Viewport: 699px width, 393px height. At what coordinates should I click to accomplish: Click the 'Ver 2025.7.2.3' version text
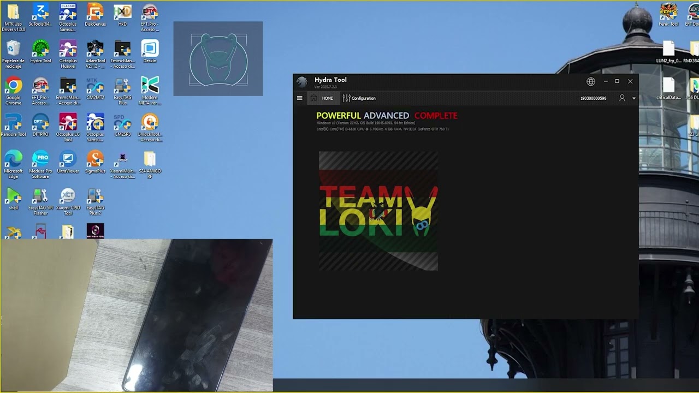(x=325, y=87)
